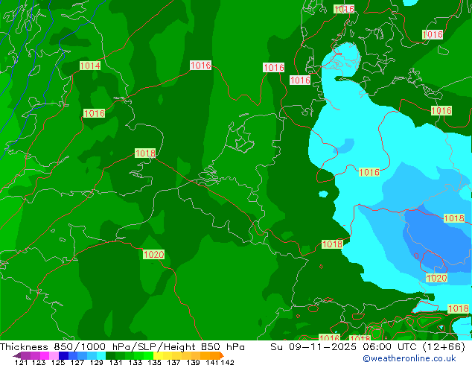Click the legend value '142'
The image size is (472, 365).
tap(227, 362)
